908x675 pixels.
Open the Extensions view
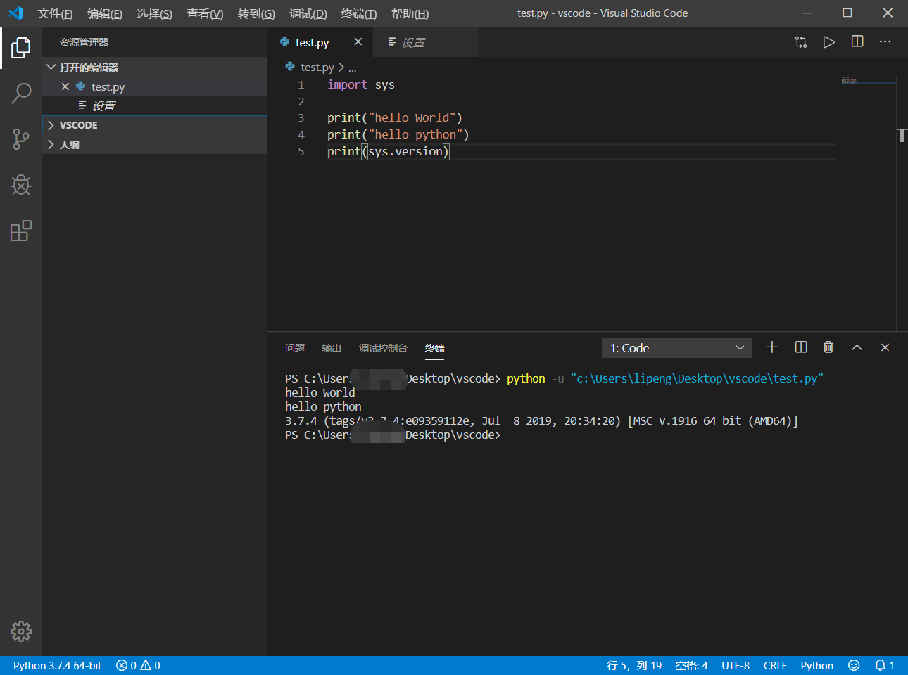[x=21, y=231]
